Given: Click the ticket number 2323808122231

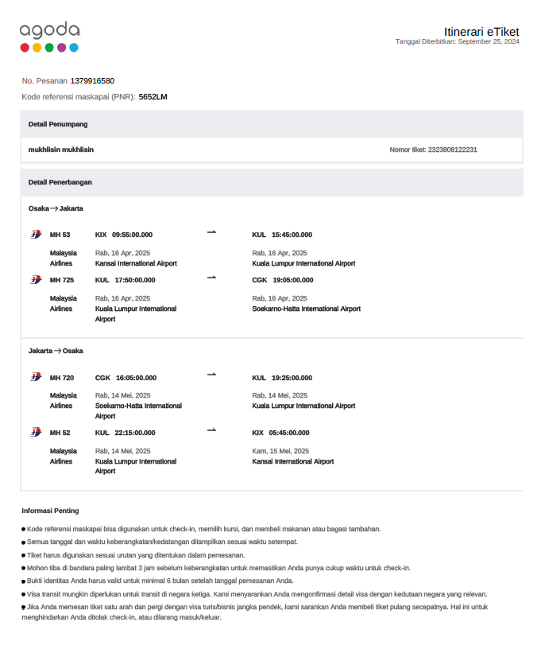Looking at the screenshot, I should (452, 150).
